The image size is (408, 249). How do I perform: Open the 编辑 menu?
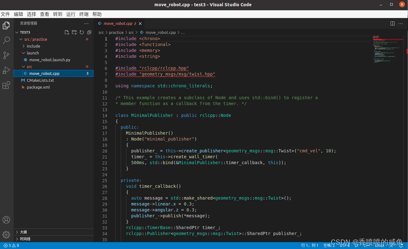pyautogui.click(x=18, y=14)
